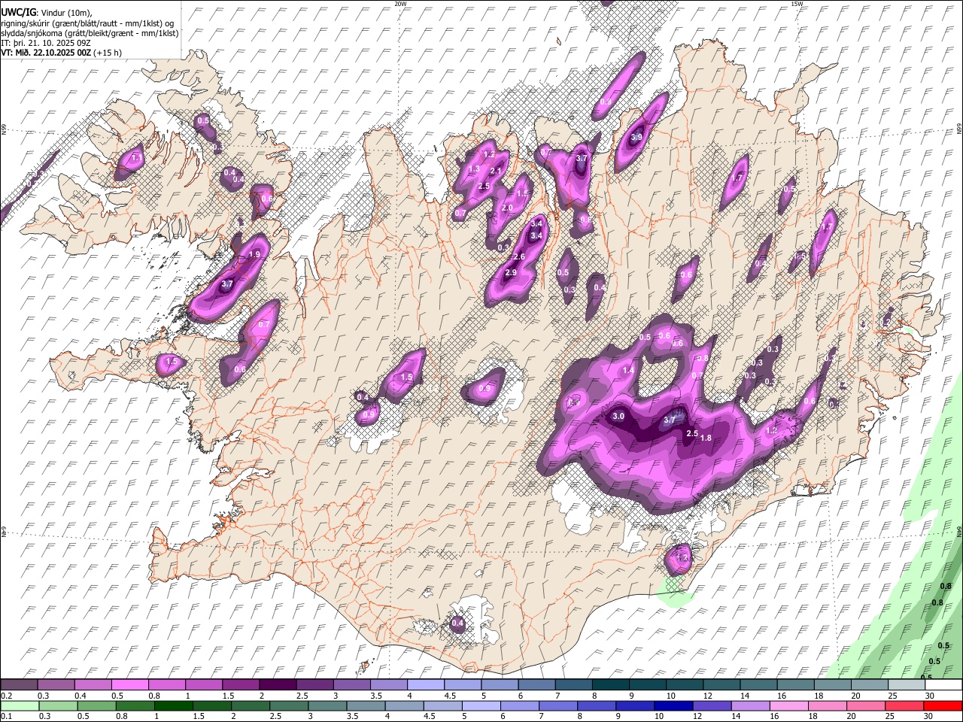The image size is (963, 722).
Task: Click the "slydda/snjókoma (grátt/bleikt/grænt - mm/1klst)" line
Action: click(90, 33)
